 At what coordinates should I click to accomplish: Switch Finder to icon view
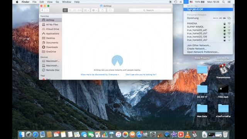point(65,10)
